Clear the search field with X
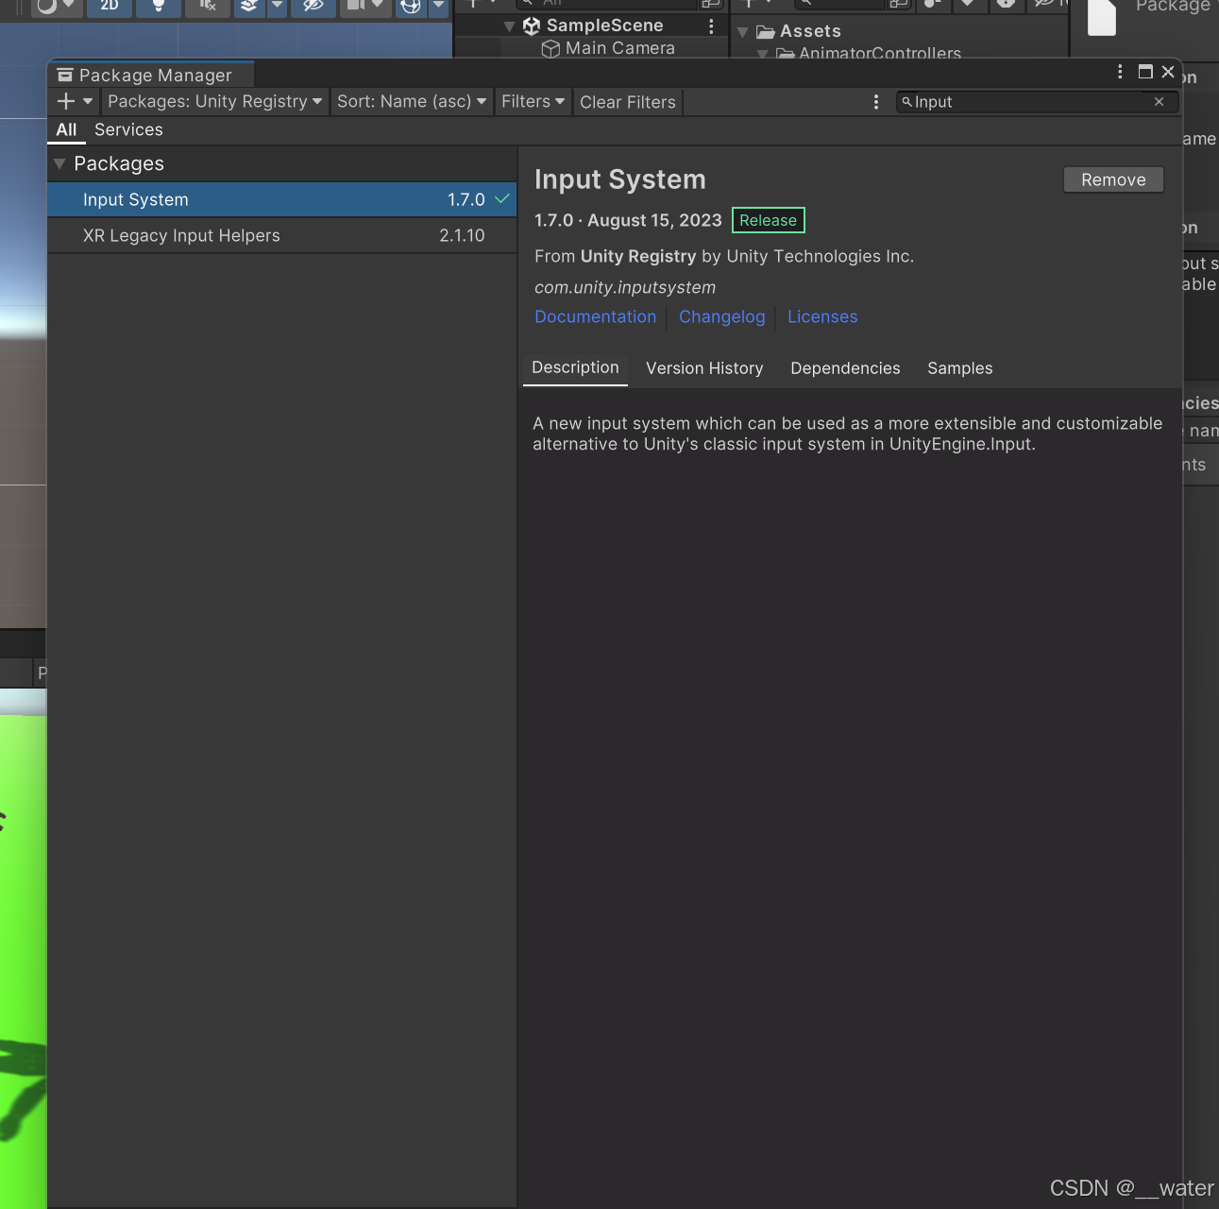The height and width of the screenshot is (1209, 1219). pos(1159,102)
